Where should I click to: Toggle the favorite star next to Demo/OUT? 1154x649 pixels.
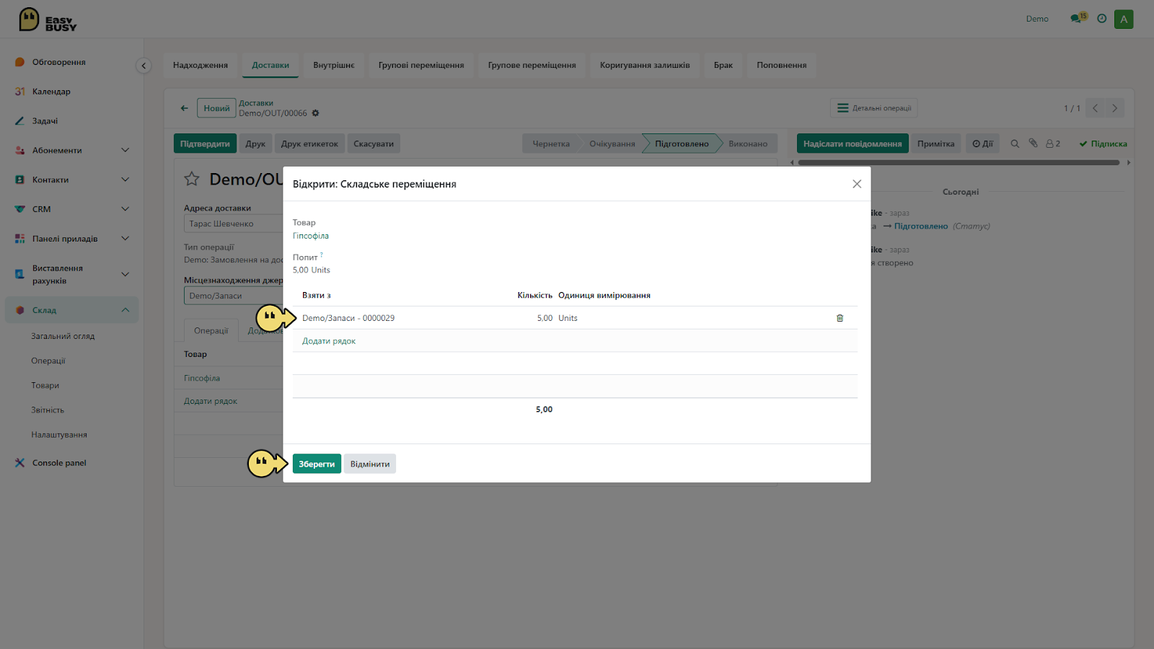[192, 179]
